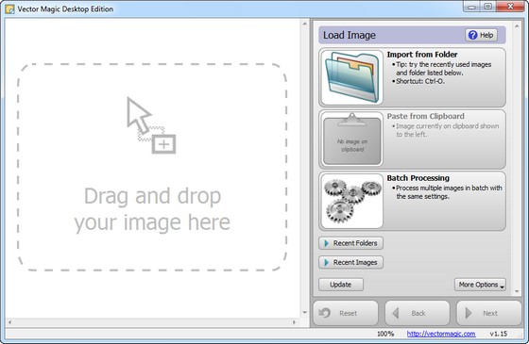
Task: Open the vectormagic.com link
Action: pyautogui.click(x=441, y=334)
